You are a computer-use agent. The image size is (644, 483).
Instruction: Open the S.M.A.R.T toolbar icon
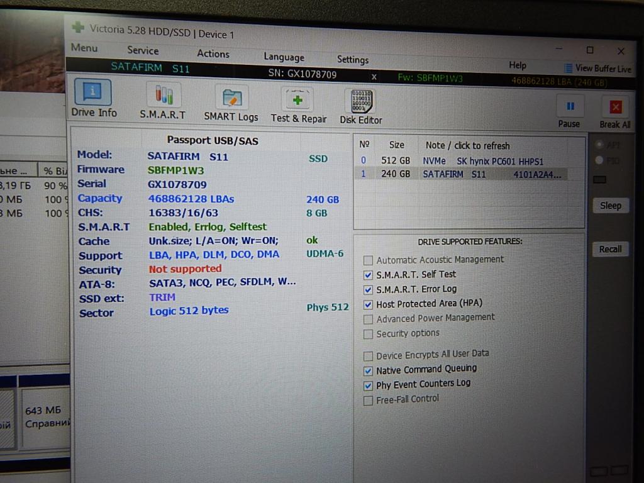164,96
